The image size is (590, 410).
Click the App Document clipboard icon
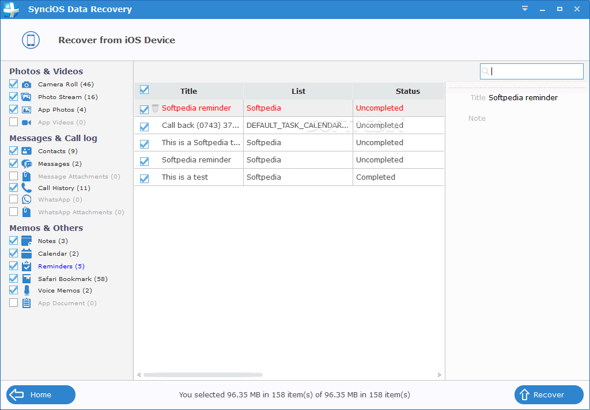[x=27, y=303]
